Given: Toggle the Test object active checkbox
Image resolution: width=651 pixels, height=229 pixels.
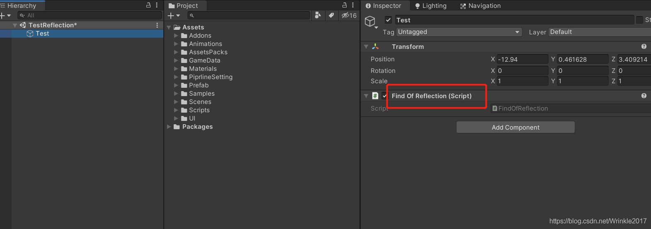Looking at the screenshot, I should click(389, 20).
